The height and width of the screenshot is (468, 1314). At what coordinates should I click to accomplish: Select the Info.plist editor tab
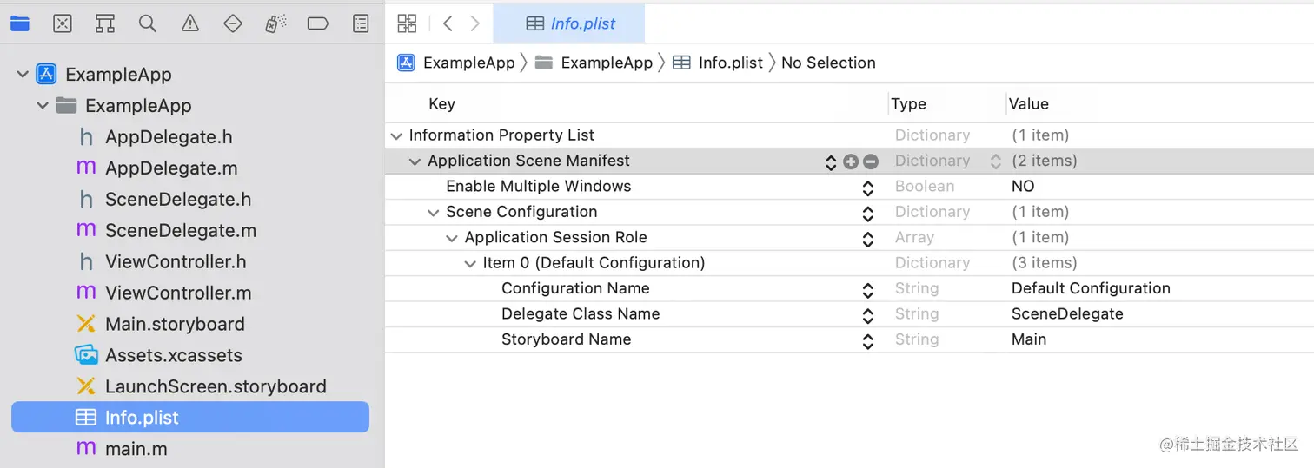coord(570,23)
